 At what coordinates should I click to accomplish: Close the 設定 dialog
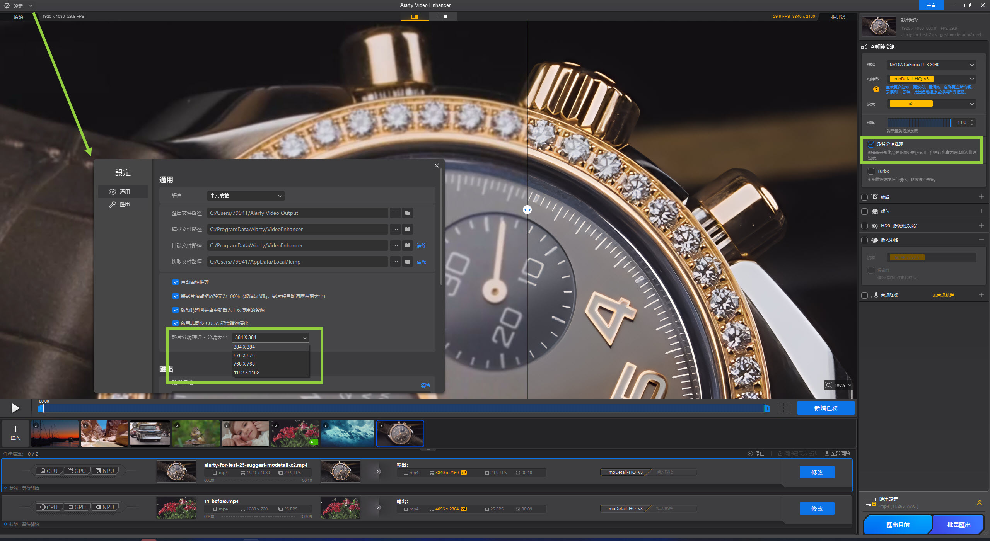(x=437, y=165)
